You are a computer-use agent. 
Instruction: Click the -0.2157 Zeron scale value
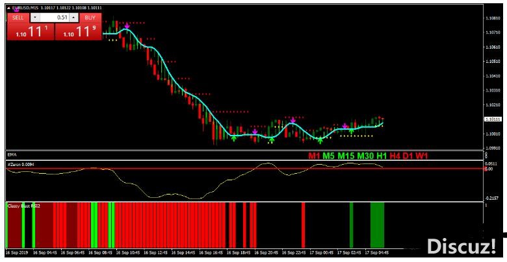[492, 198]
